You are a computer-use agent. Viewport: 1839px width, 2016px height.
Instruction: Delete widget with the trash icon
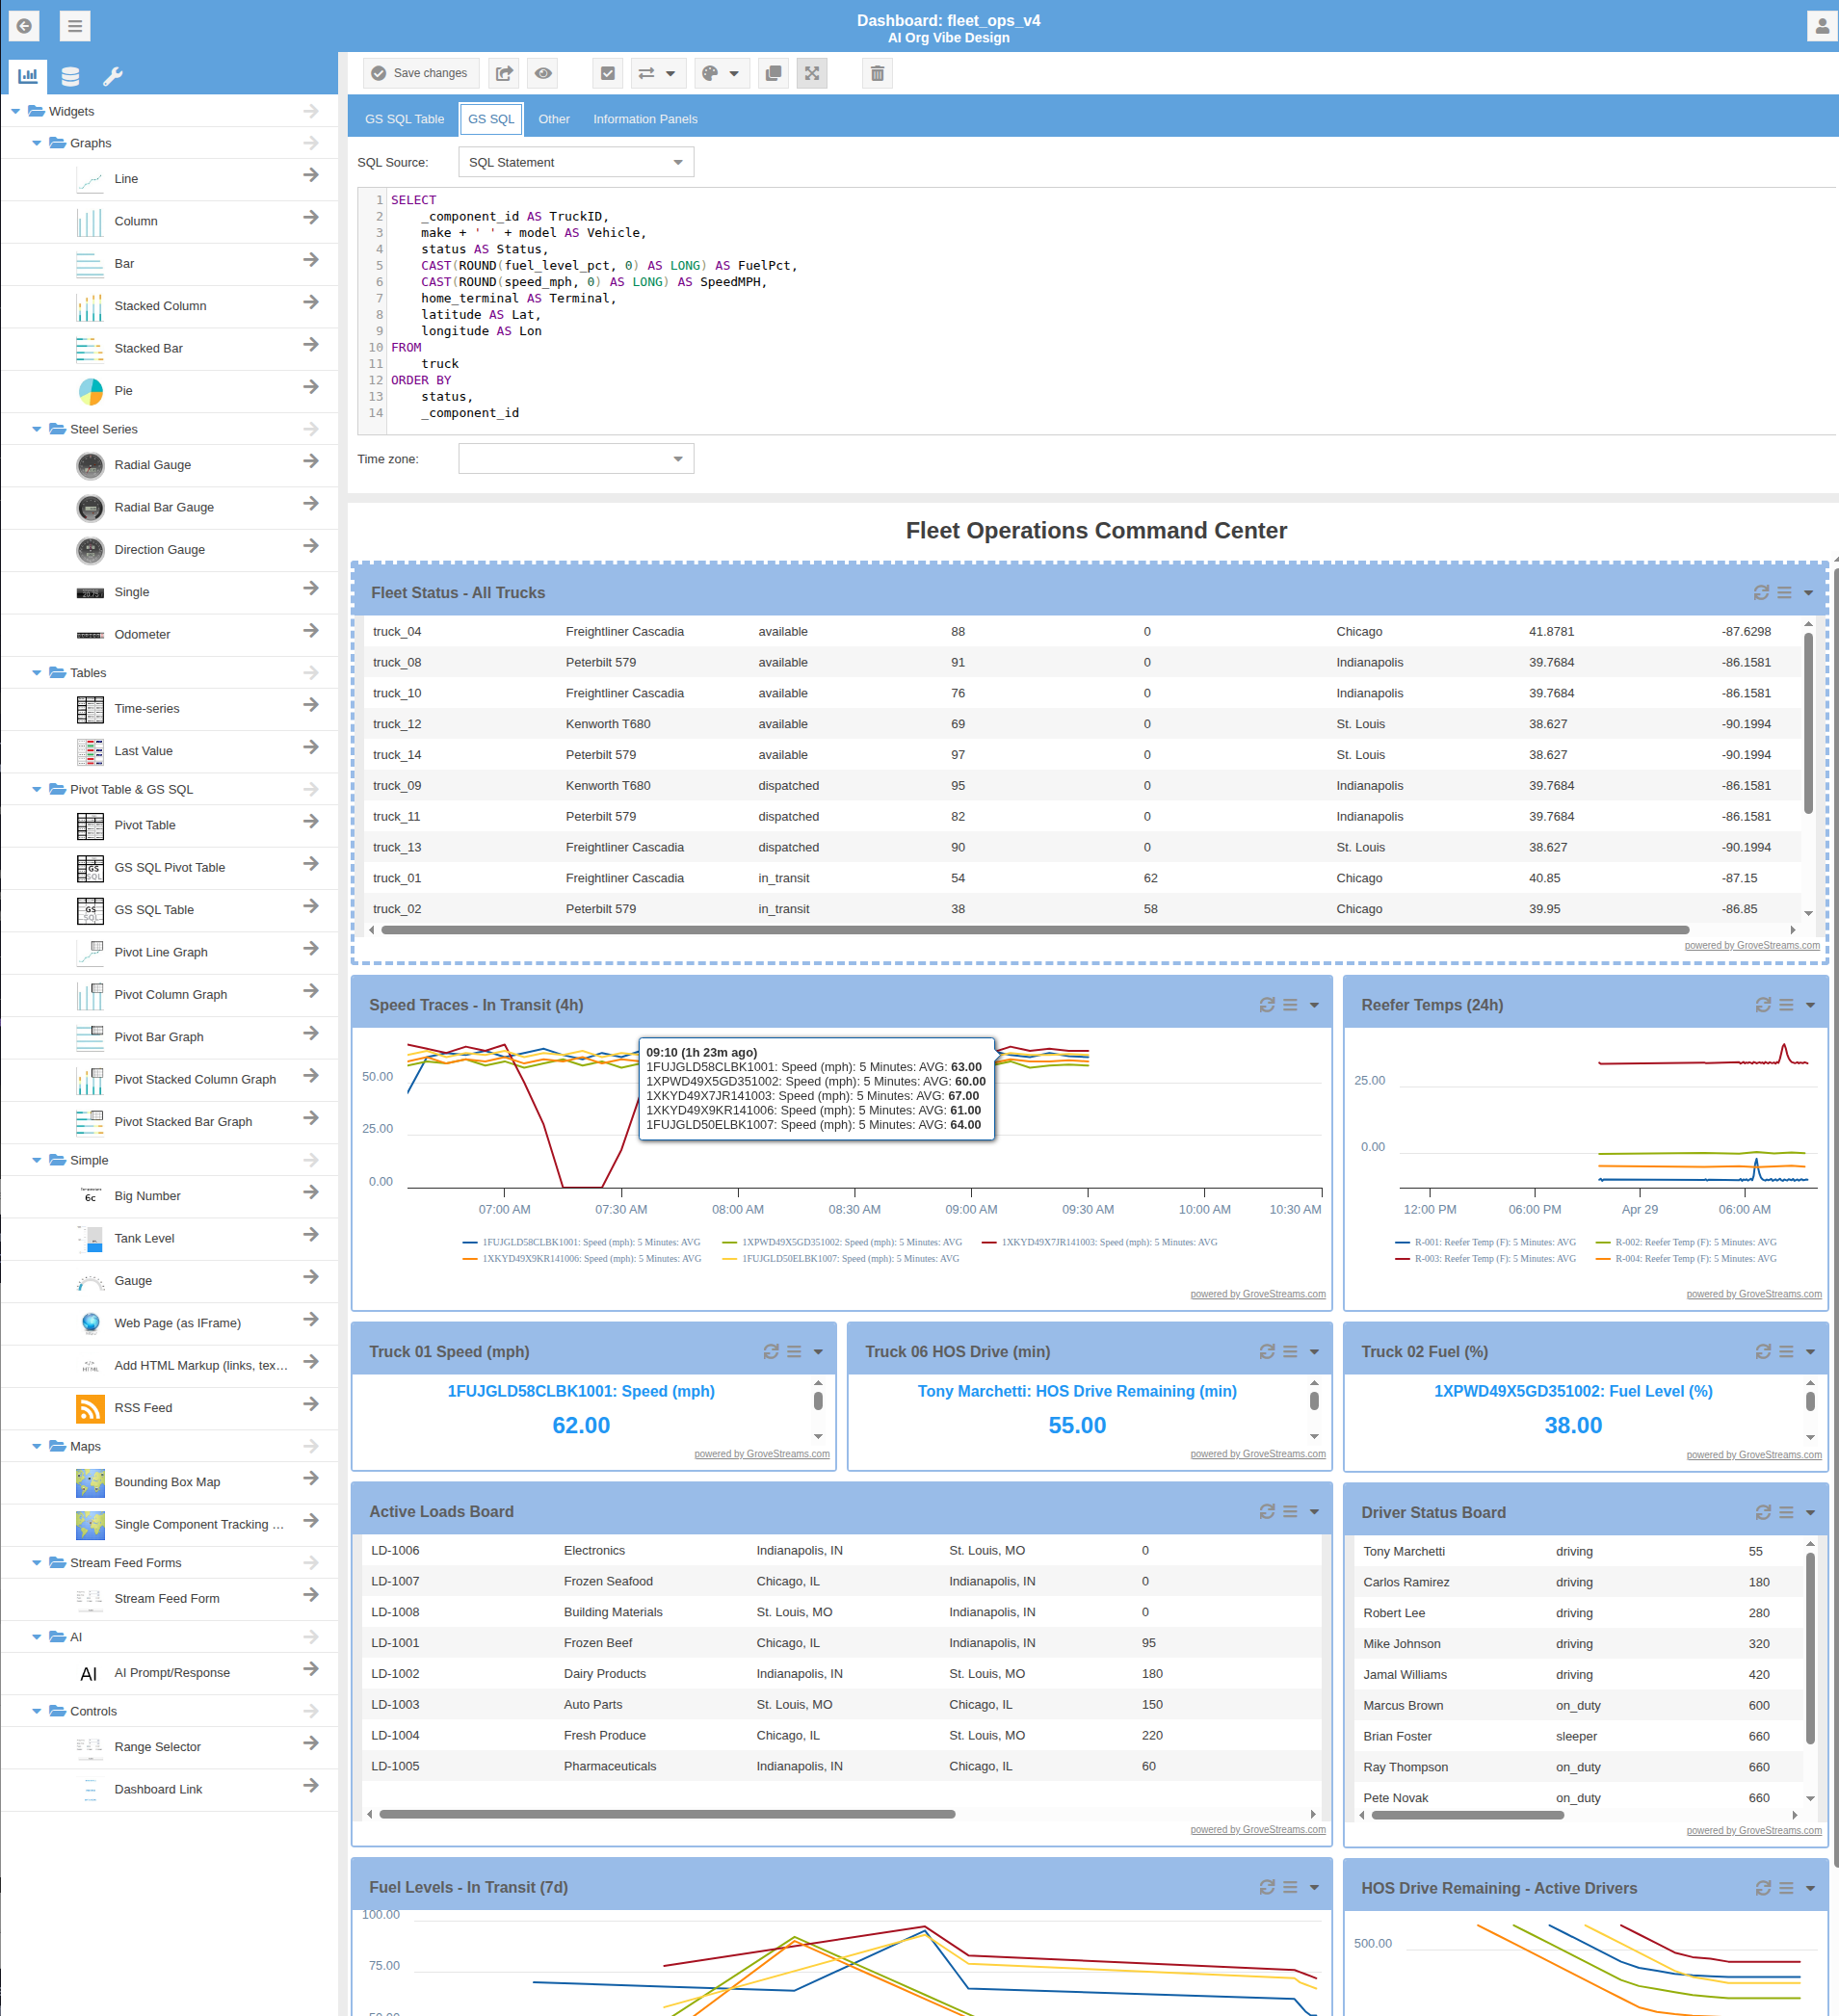(877, 73)
